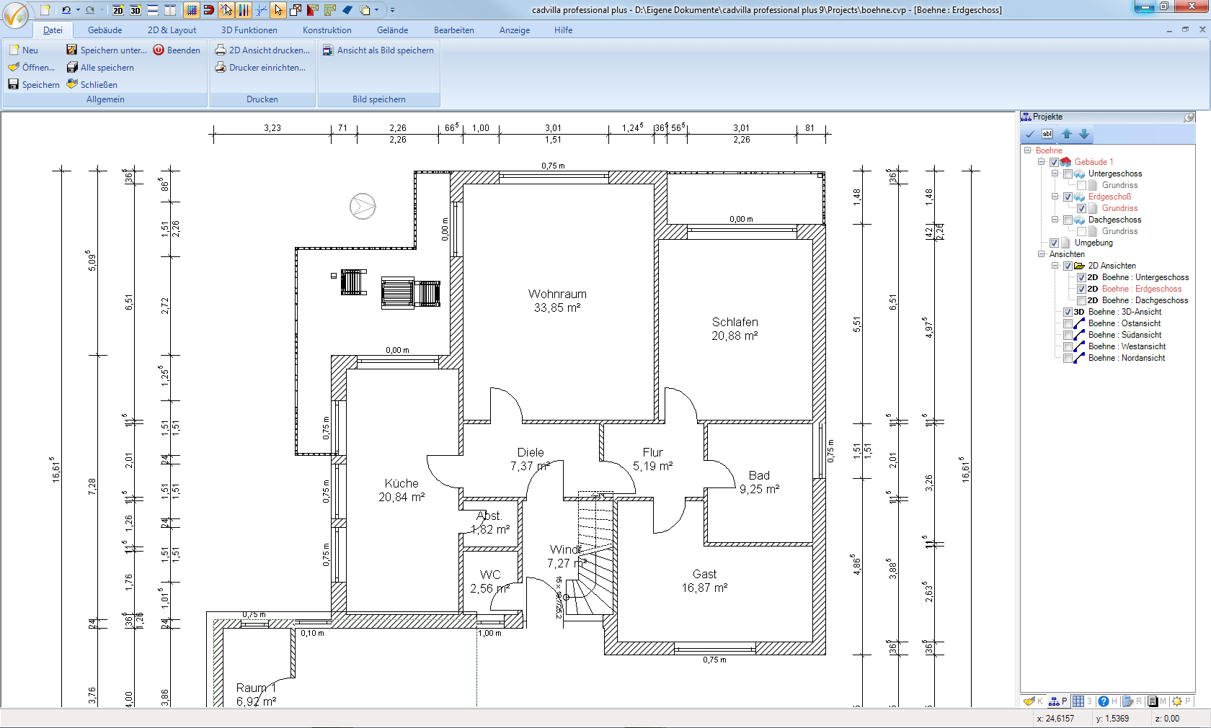Screen dimensions: 1211x728
Task: Click the move up arrow in Projekte panel
Action: click(1067, 134)
